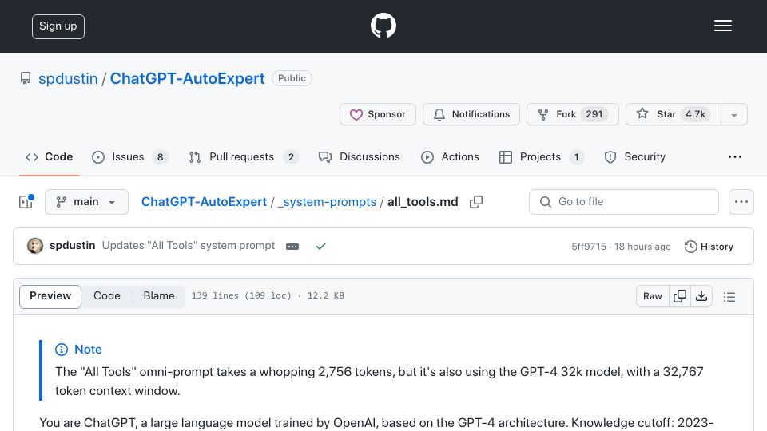Screen dimensions: 767x431
Task: Download the raw file
Action: (x=701, y=296)
